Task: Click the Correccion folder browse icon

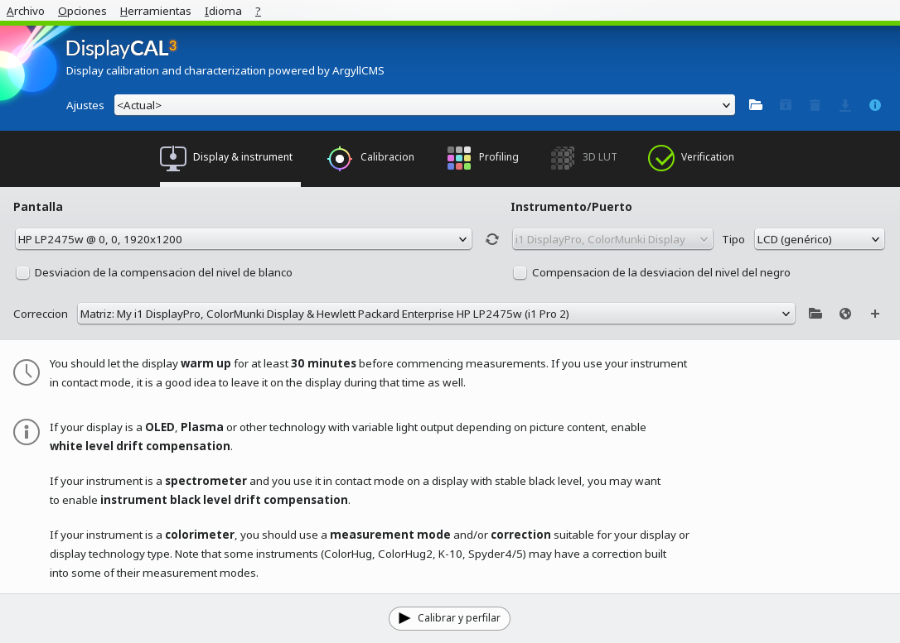Action: click(815, 314)
